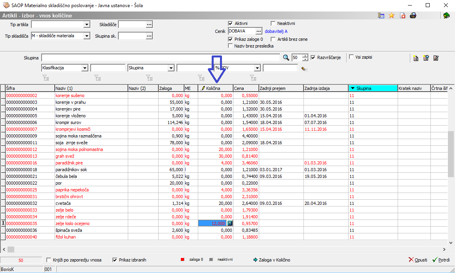The height and width of the screenshot is (273, 455).
Task: Enable the Vsi zapisi checkbox
Action: tap(351, 57)
